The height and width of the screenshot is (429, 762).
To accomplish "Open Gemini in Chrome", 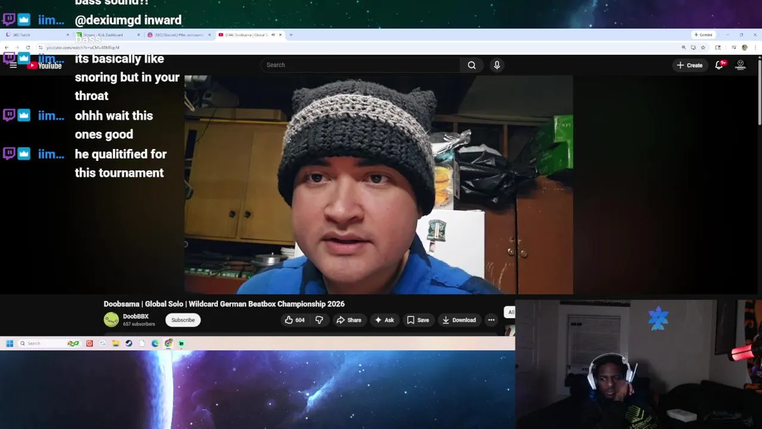I will (x=704, y=35).
